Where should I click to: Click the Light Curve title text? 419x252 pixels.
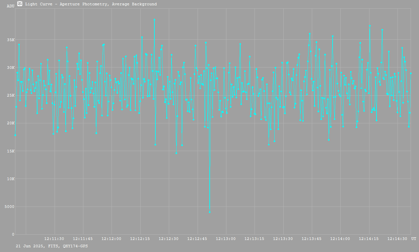[x=91, y=4]
